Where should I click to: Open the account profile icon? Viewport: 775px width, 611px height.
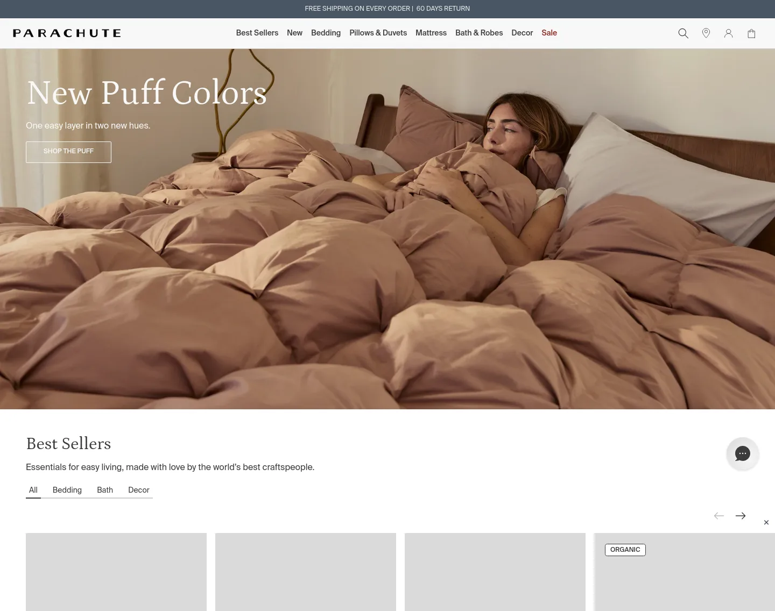[729, 33]
